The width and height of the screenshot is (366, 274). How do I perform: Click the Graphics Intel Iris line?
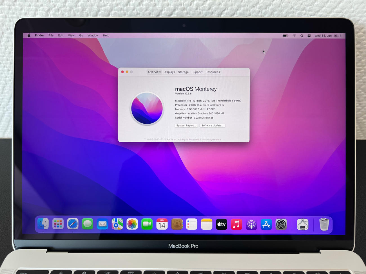point(200,114)
